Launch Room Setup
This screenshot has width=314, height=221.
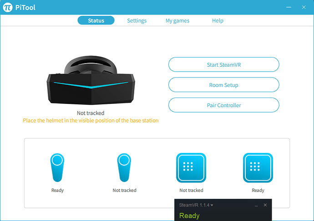tap(224, 85)
